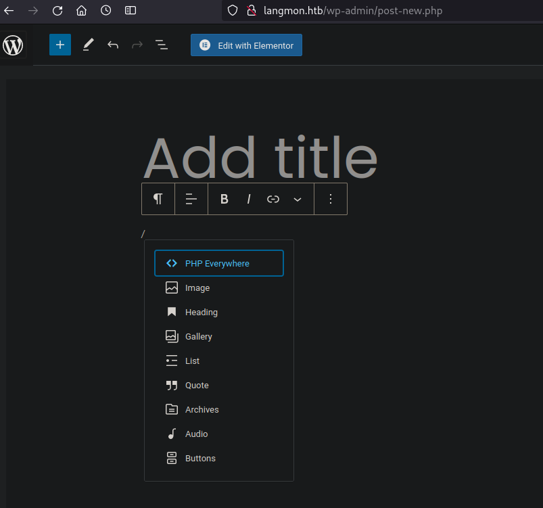The height and width of the screenshot is (508, 543).
Task: Click Edit with Elementor button
Action: point(246,45)
